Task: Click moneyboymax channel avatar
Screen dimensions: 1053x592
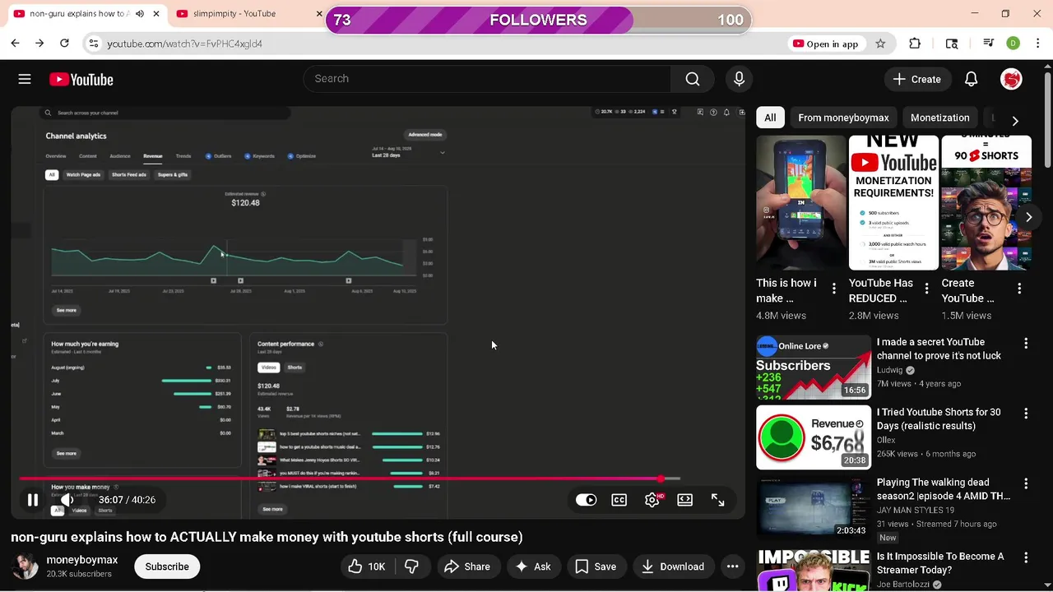Action: point(25,567)
